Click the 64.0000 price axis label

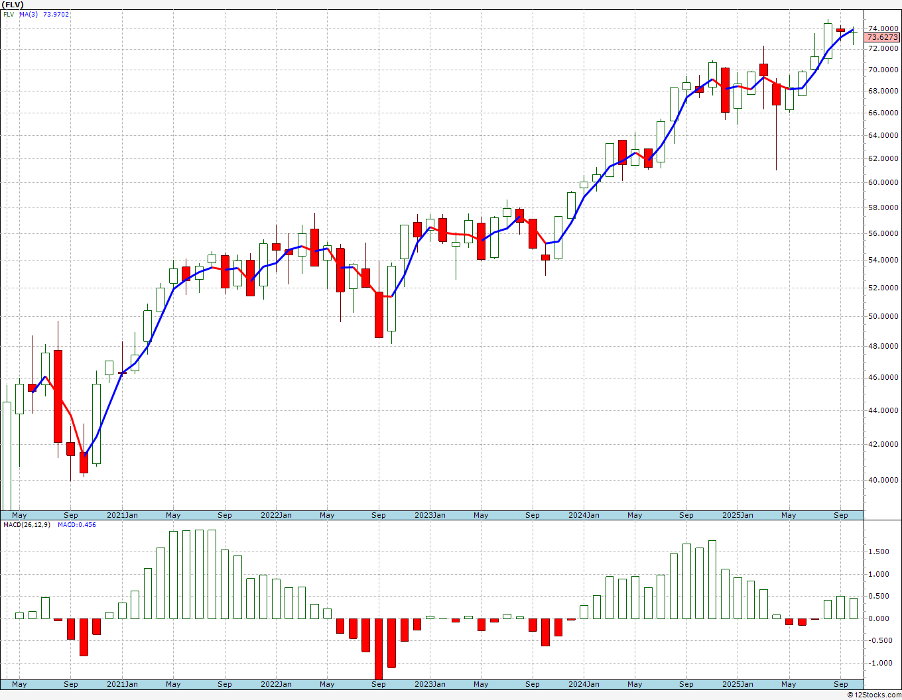pos(883,135)
